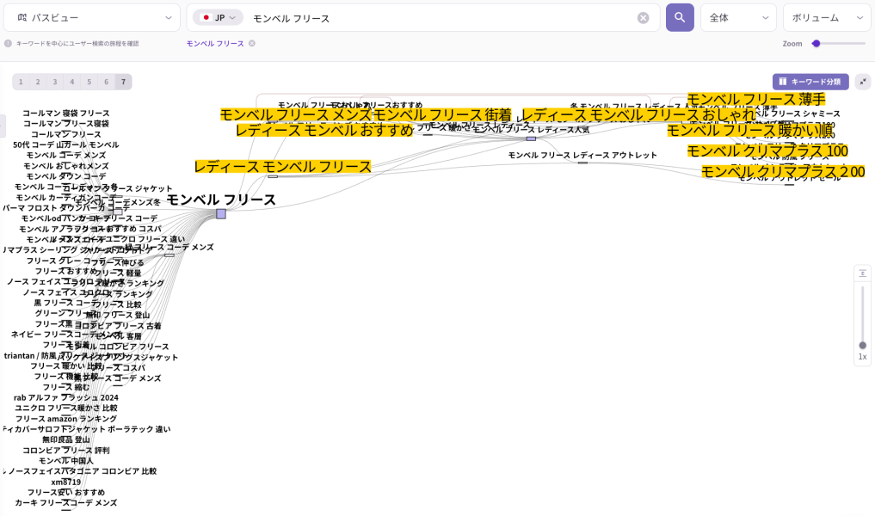Open the ボリューム dropdown
This screenshot has height=516, width=875.
827,18
